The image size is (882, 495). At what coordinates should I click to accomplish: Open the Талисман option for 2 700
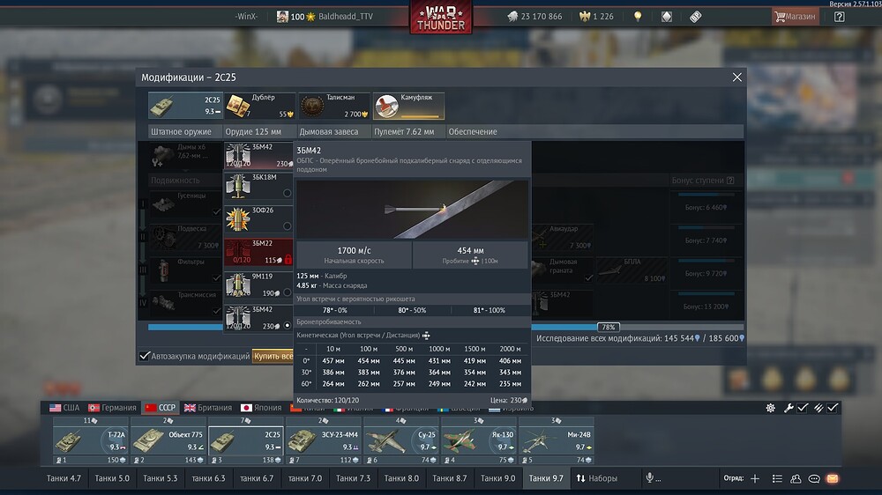coord(333,106)
